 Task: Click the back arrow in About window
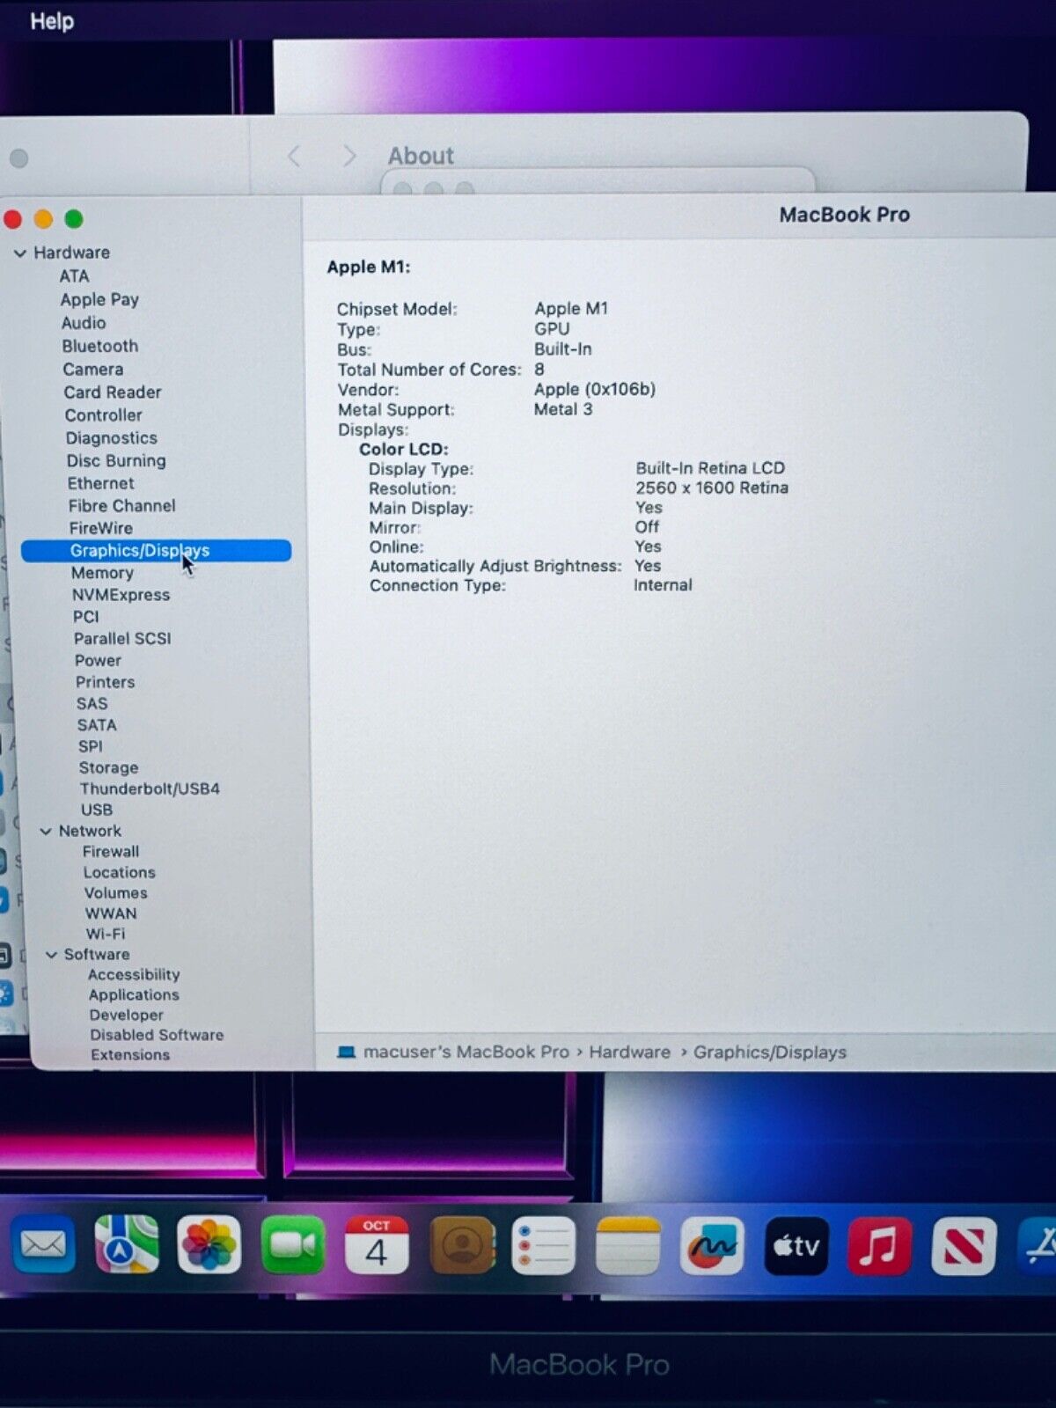click(294, 157)
